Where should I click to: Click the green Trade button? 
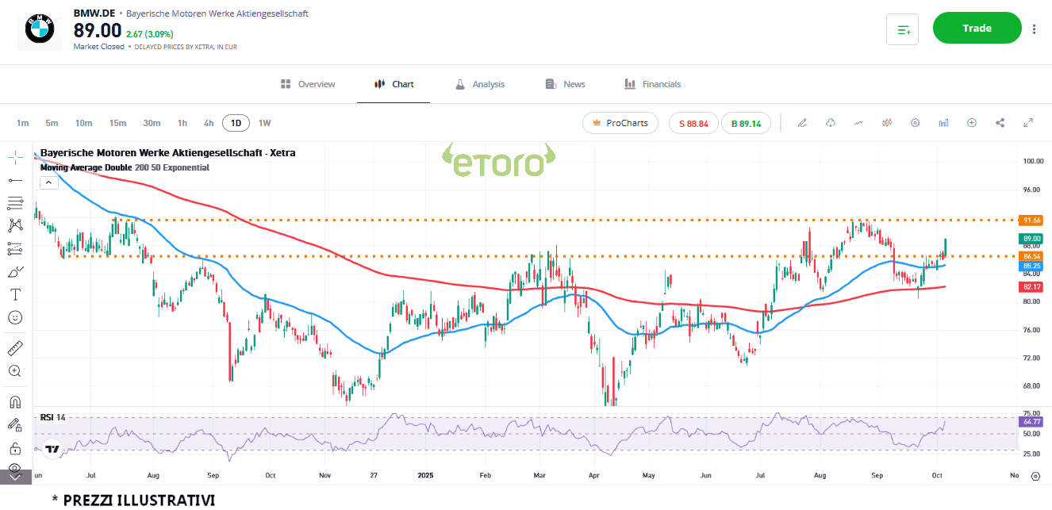[977, 29]
